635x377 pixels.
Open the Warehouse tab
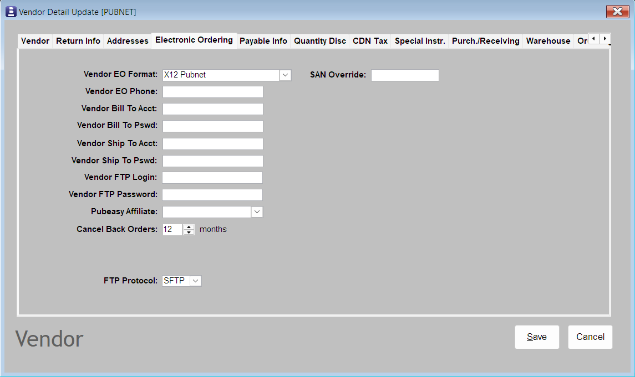click(548, 40)
